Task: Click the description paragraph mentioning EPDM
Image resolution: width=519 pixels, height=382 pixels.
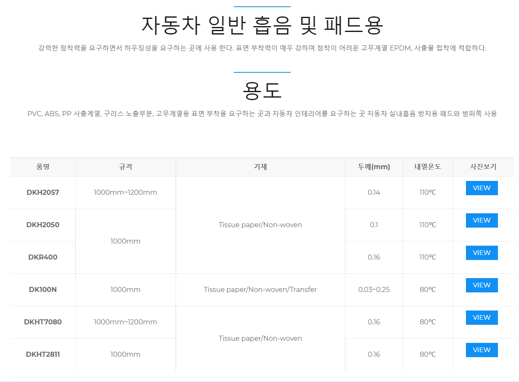Action: 262,48
